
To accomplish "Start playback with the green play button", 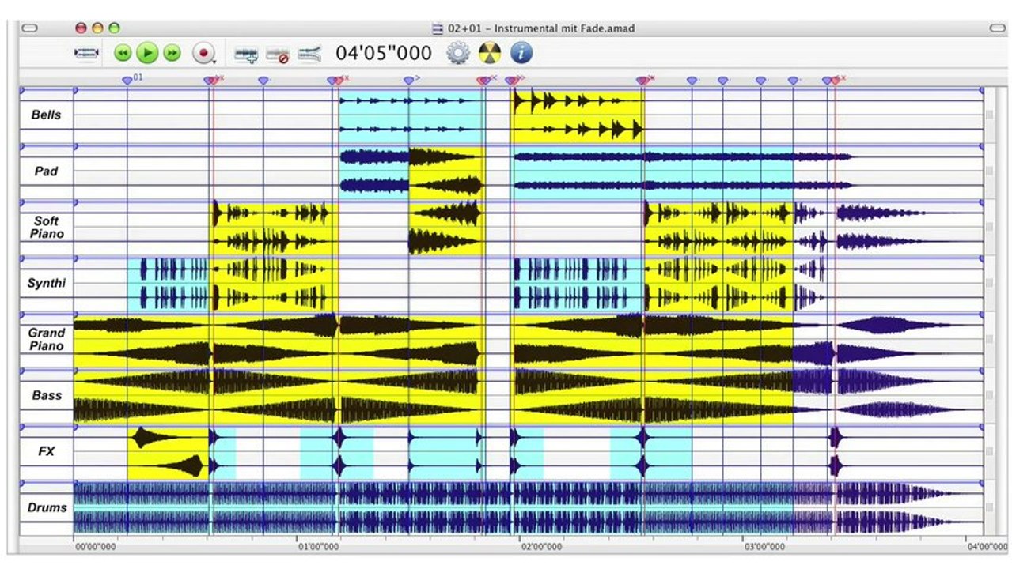I will tap(147, 53).
